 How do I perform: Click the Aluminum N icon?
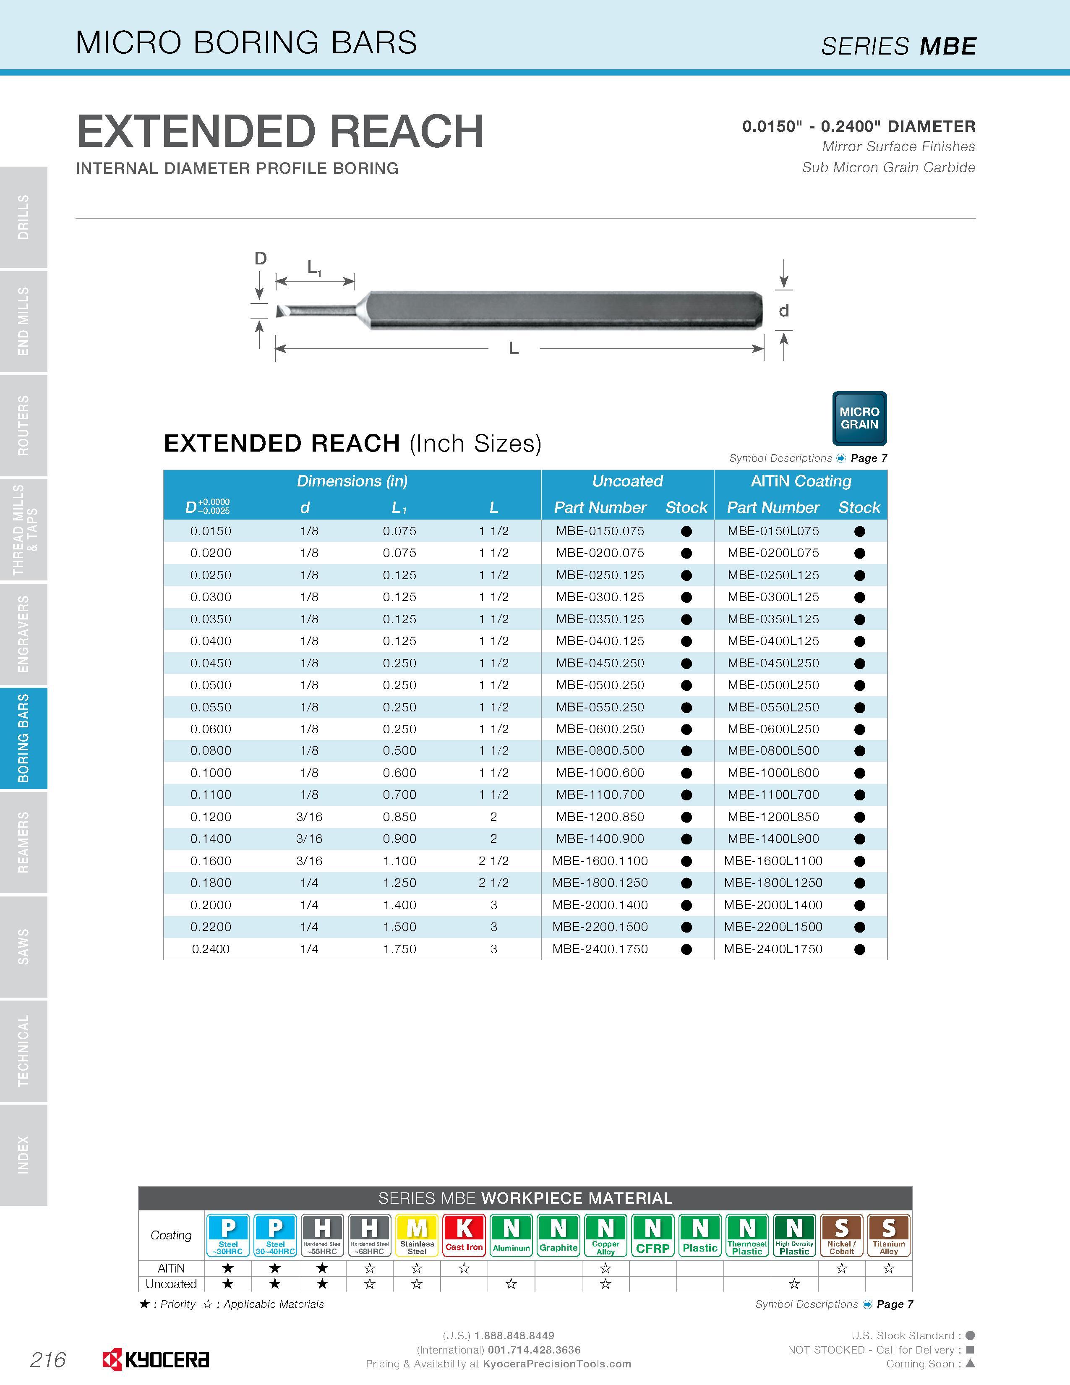(512, 1235)
